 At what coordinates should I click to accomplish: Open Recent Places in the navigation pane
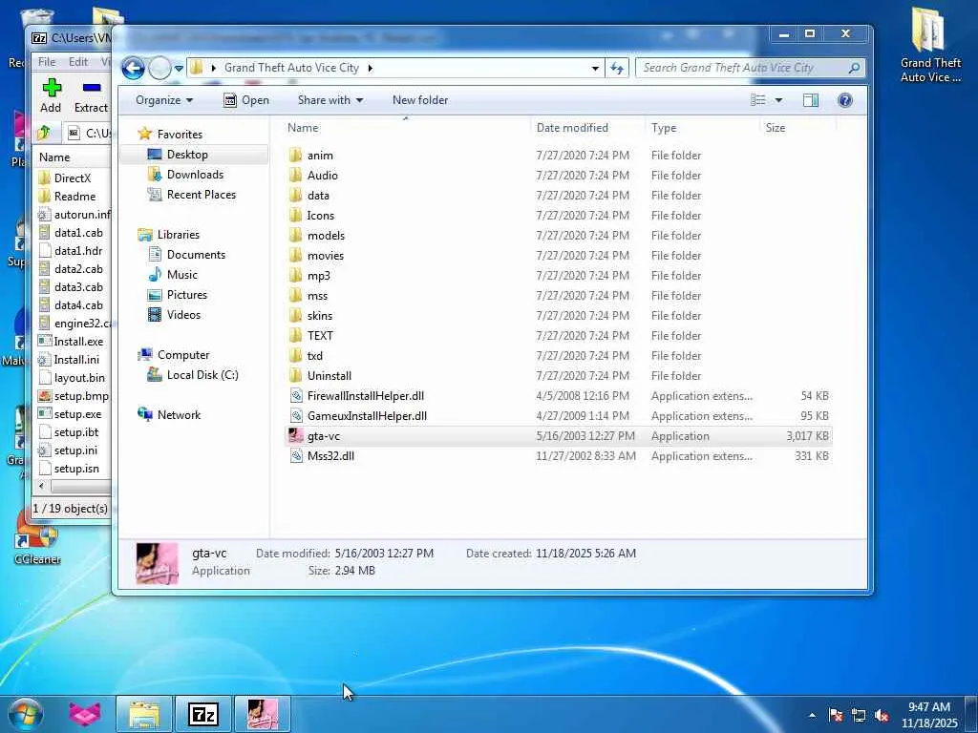click(201, 195)
